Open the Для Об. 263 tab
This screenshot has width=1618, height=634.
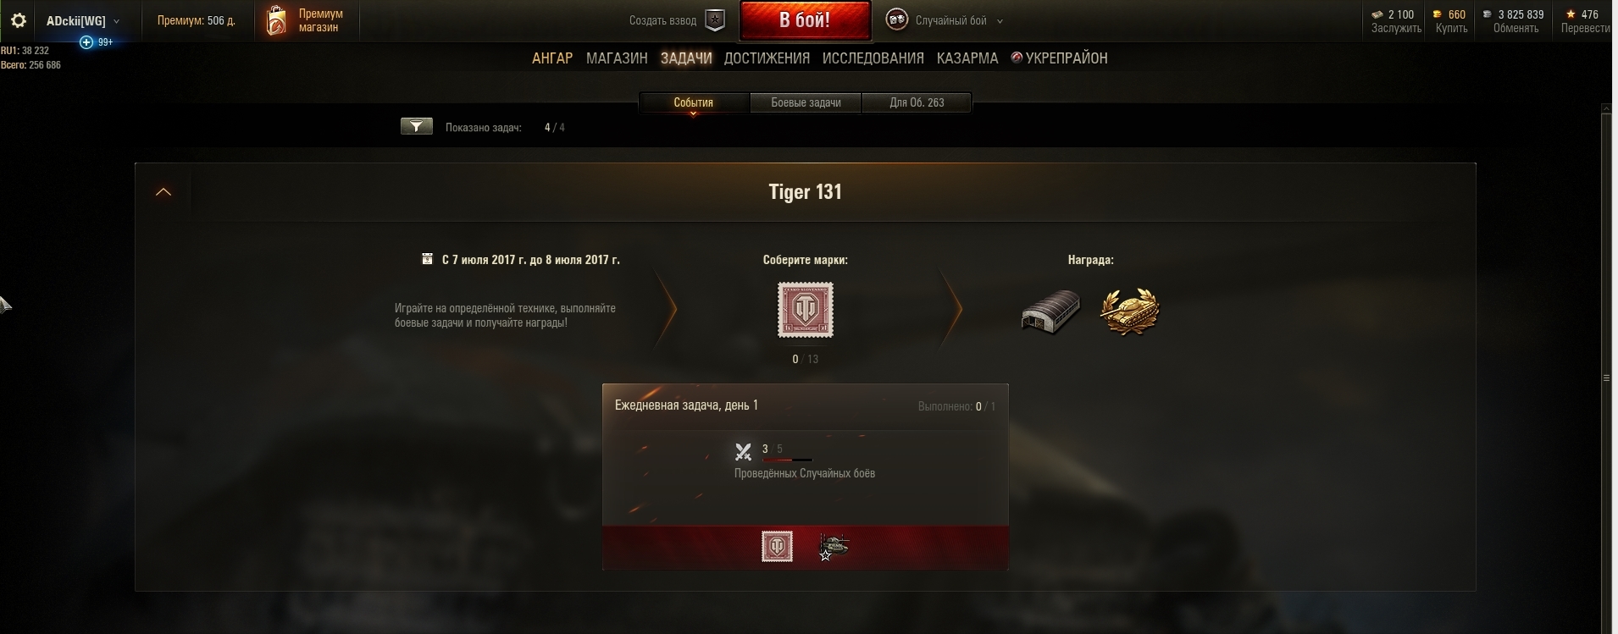pyautogui.click(x=917, y=102)
